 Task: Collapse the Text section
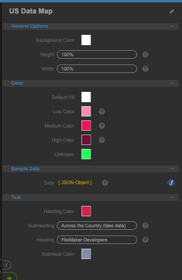pos(173,197)
